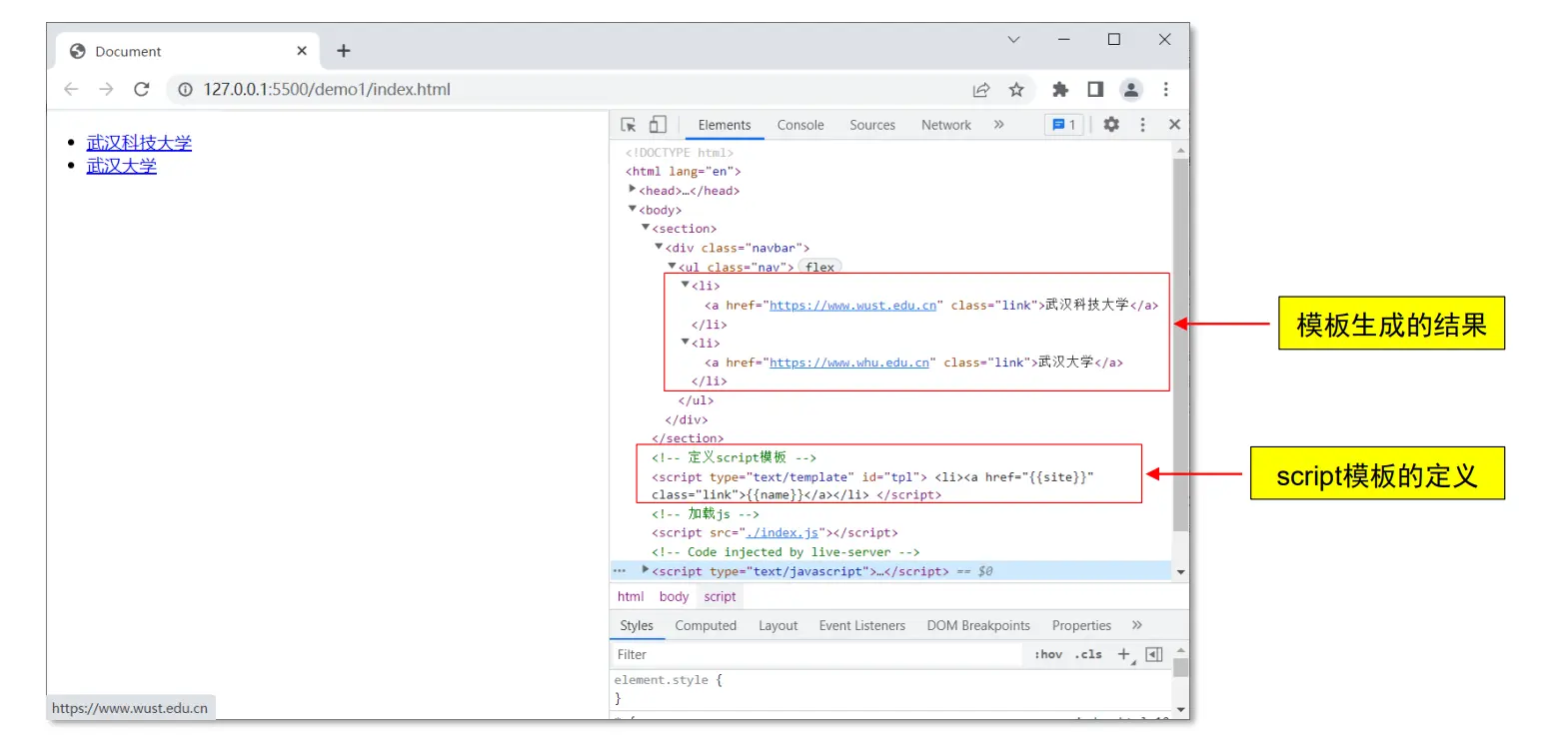Toggle device toolbar icon
This screenshot has height=742, width=1541.
coord(657,125)
